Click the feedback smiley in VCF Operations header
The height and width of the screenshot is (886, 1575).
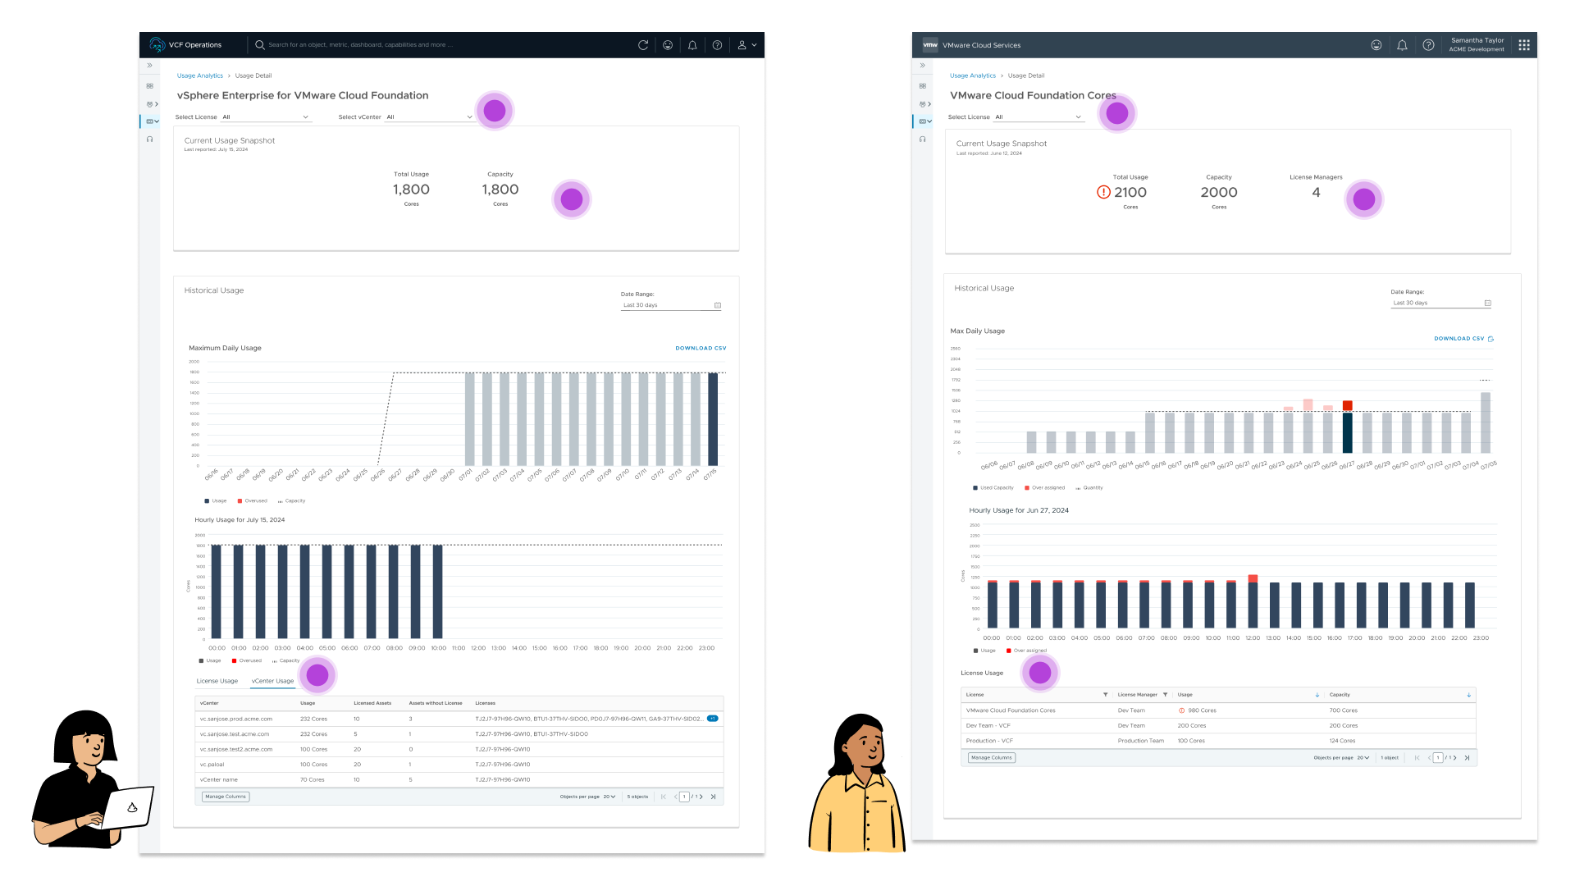[668, 45]
